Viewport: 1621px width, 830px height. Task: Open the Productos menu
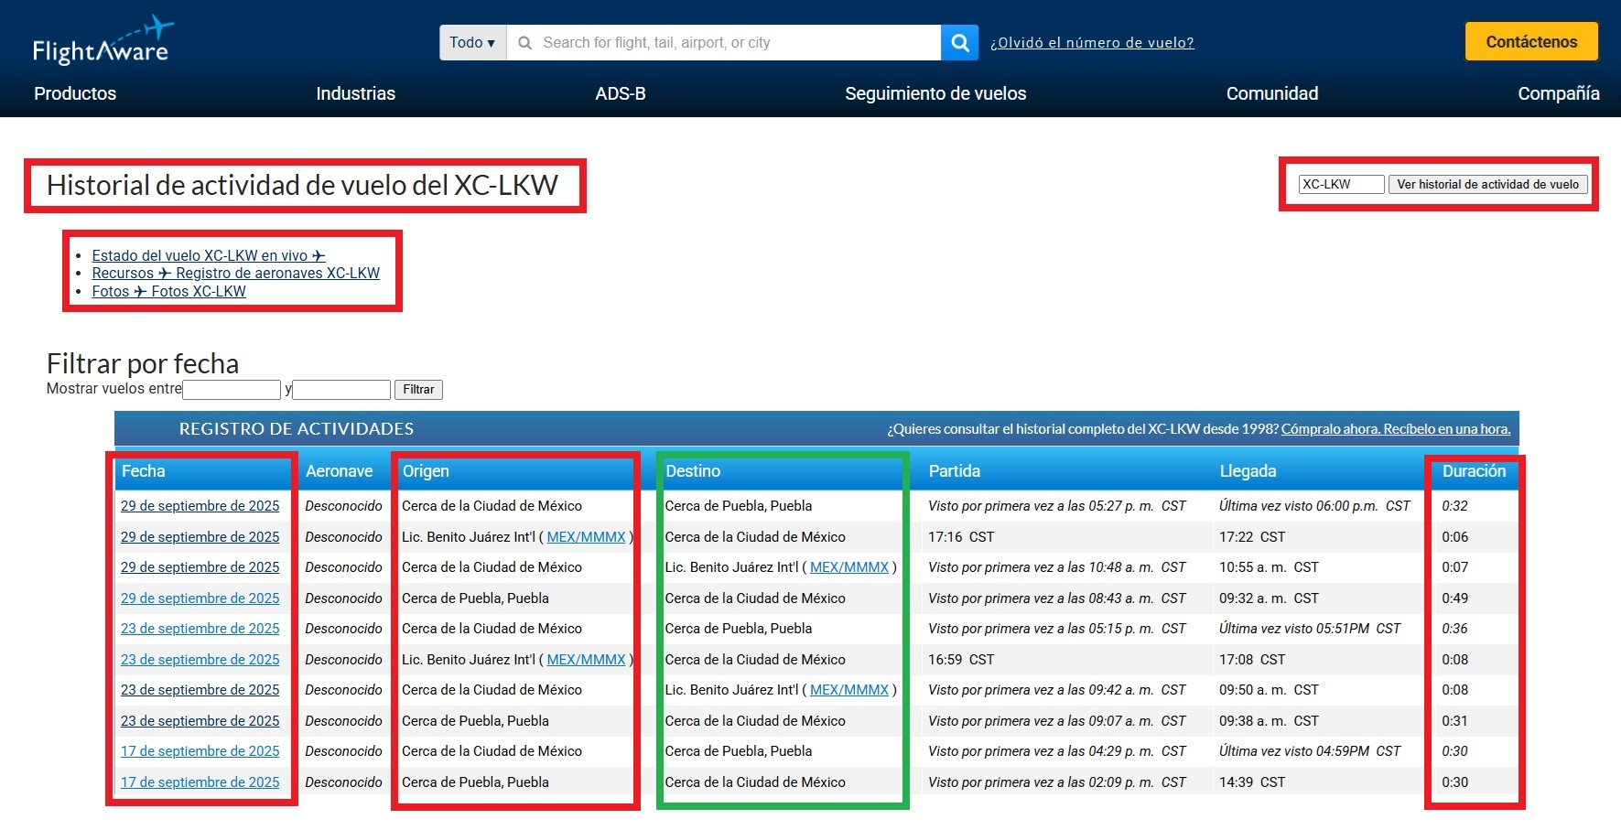75,93
